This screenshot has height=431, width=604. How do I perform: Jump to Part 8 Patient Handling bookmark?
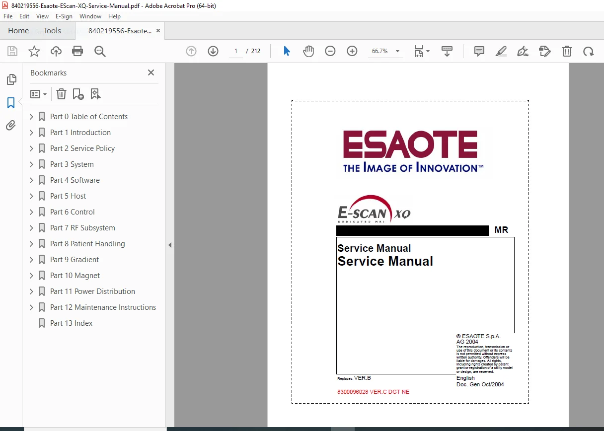pyautogui.click(x=87, y=244)
